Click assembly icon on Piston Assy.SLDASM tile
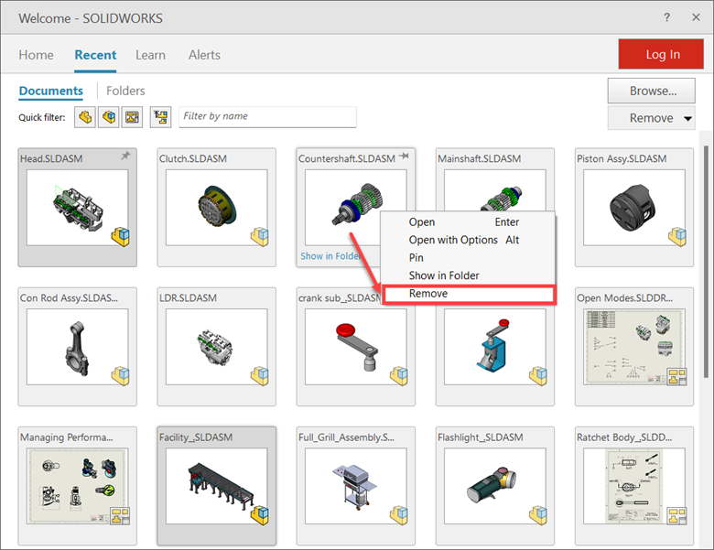 coord(677,237)
